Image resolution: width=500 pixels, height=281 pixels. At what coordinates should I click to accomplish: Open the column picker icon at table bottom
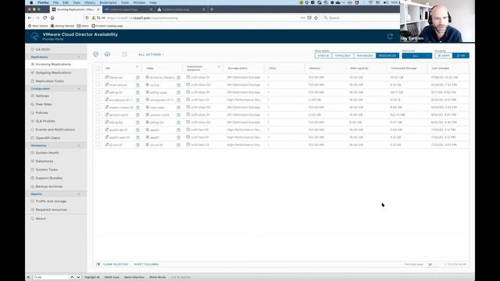pos(98,264)
